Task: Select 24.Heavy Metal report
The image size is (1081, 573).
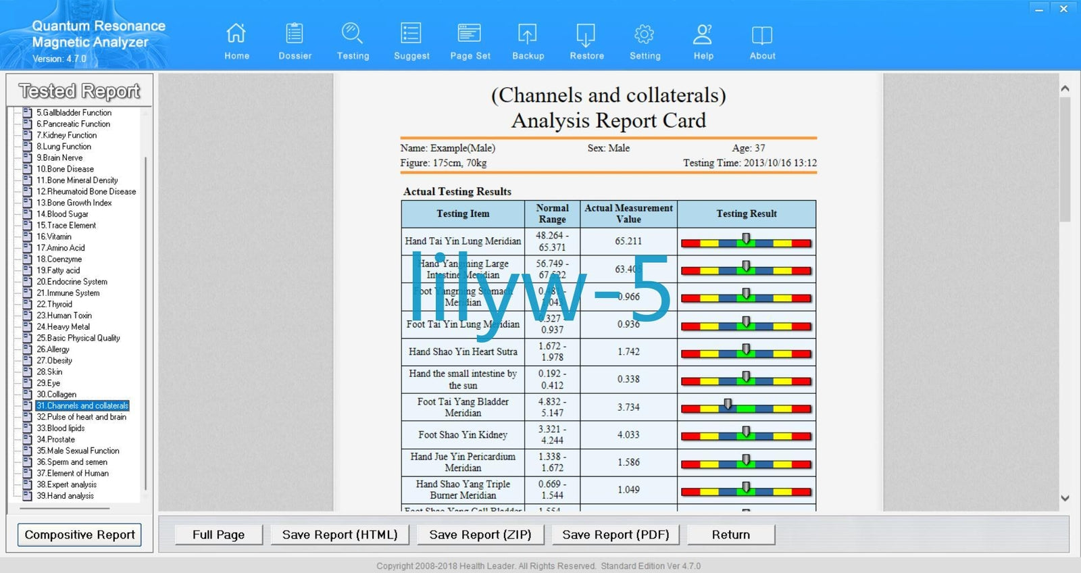Action: (x=63, y=327)
